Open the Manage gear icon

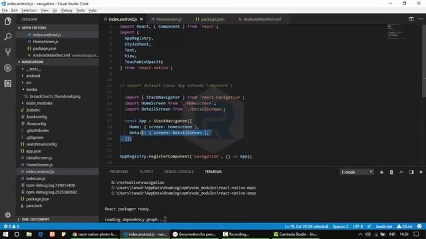point(7,215)
